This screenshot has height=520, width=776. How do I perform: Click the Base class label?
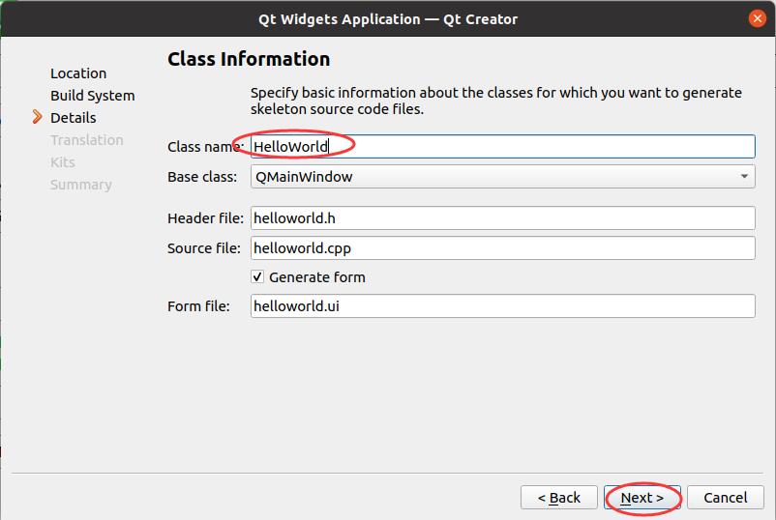(x=202, y=177)
